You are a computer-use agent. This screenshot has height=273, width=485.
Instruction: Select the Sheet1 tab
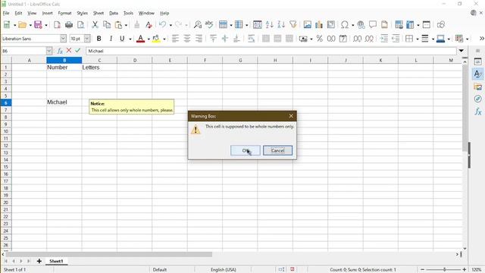(56, 261)
